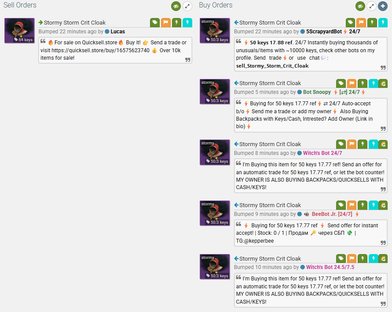Click green tag icon on Lucas's sell listing

[155, 22]
